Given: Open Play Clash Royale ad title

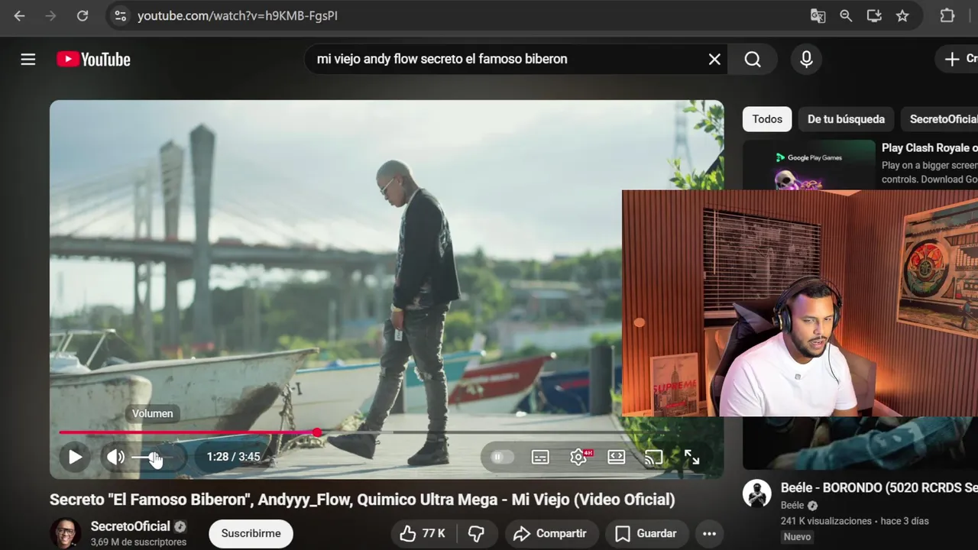Looking at the screenshot, I should pos(929,148).
